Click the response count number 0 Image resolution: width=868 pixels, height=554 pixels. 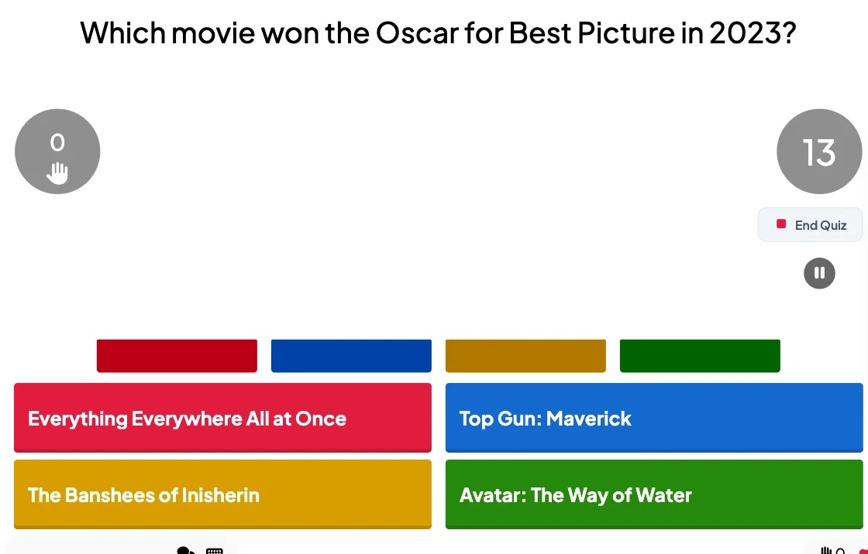(57, 142)
